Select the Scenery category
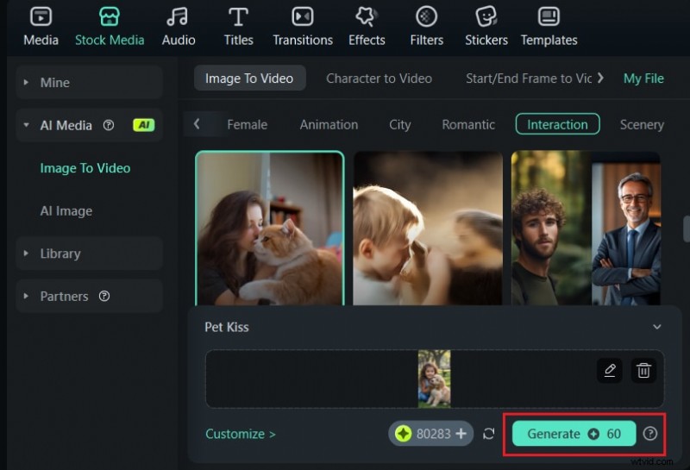Viewport: 690px width, 470px height. [642, 124]
